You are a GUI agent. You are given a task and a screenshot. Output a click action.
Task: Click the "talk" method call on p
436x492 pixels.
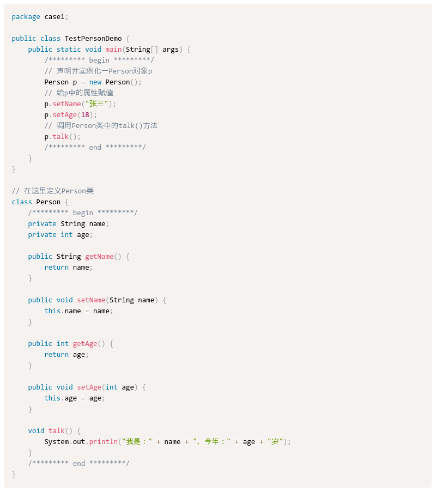[62, 136]
